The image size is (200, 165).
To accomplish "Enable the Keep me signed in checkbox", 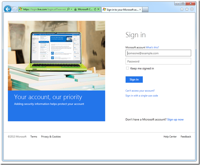I will (128, 68).
